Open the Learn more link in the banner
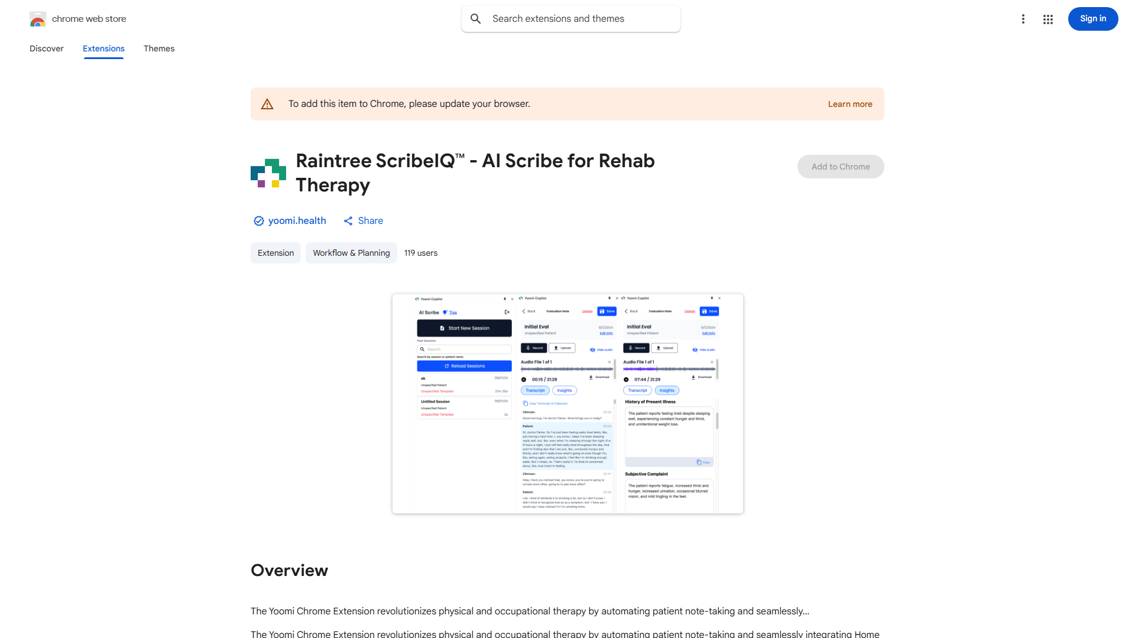Image resolution: width=1135 pixels, height=638 pixels. [850, 103]
